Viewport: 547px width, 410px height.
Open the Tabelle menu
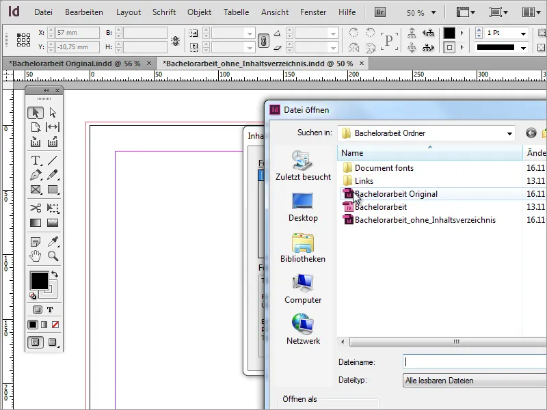click(236, 12)
